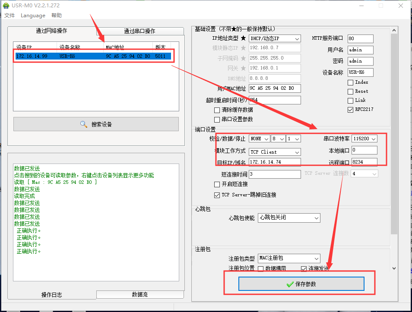Expand the 心跳包使能 dropdown
412x312 pixels.
(316, 217)
